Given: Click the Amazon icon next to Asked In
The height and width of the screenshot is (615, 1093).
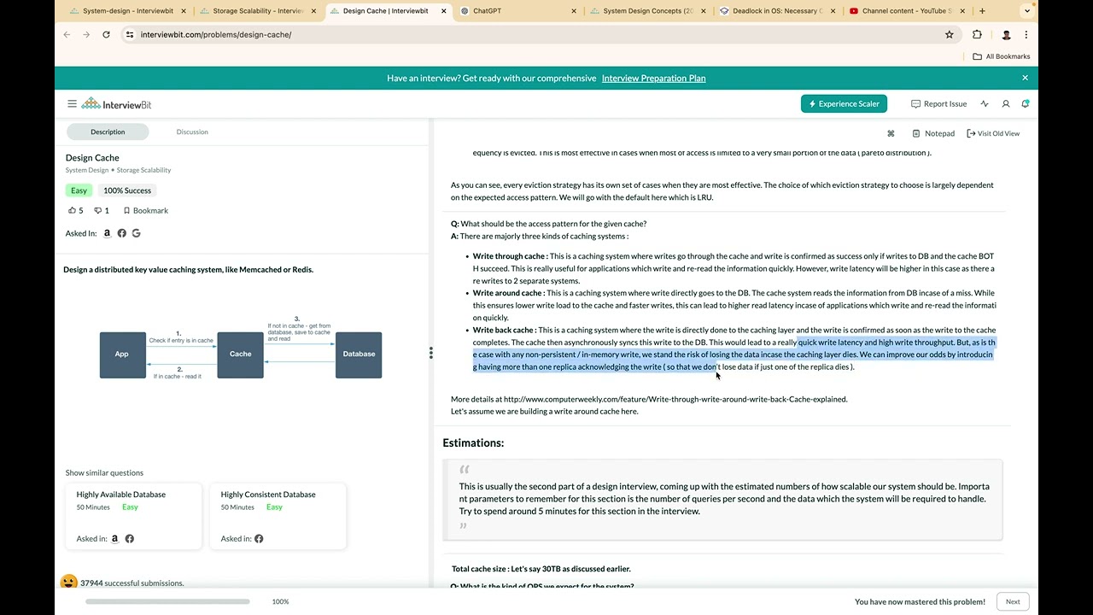Looking at the screenshot, I should point(107,233).
